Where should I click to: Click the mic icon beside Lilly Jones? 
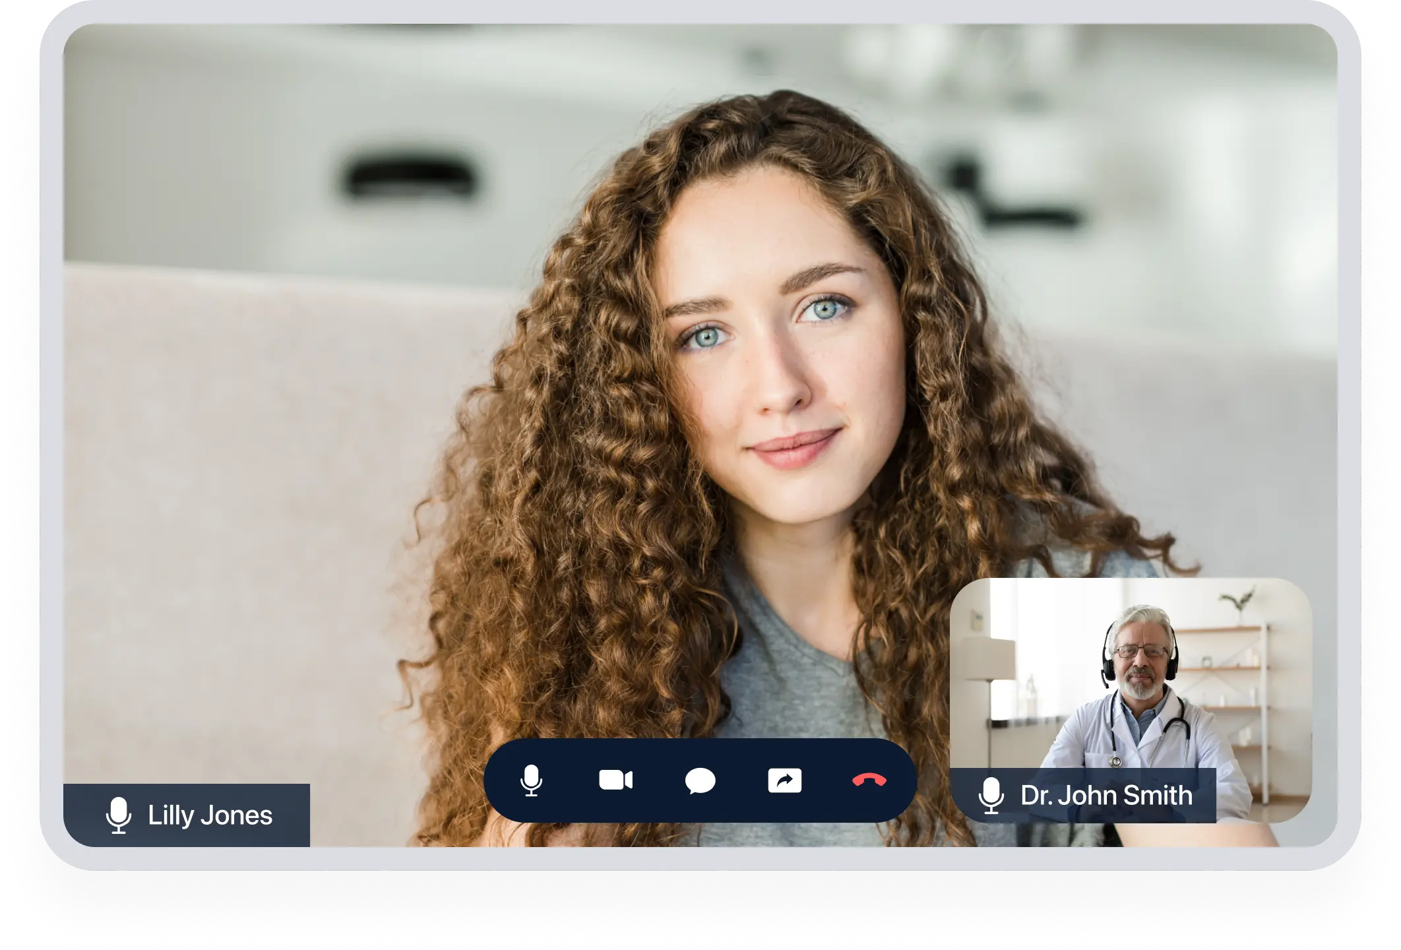pos(119,815)
